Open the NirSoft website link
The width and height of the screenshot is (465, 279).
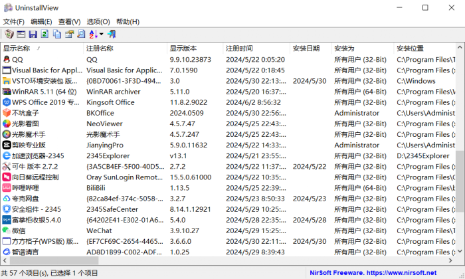point(373,273)
